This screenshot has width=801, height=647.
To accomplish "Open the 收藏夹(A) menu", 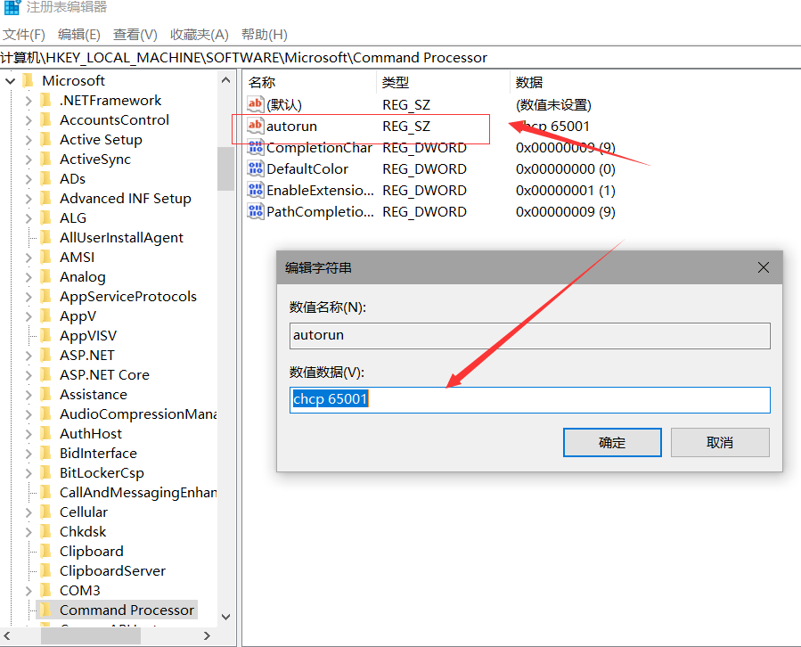I will [x=200, y=34].
